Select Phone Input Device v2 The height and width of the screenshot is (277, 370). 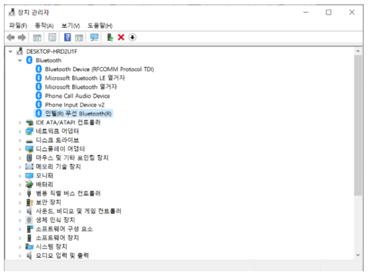74,105
